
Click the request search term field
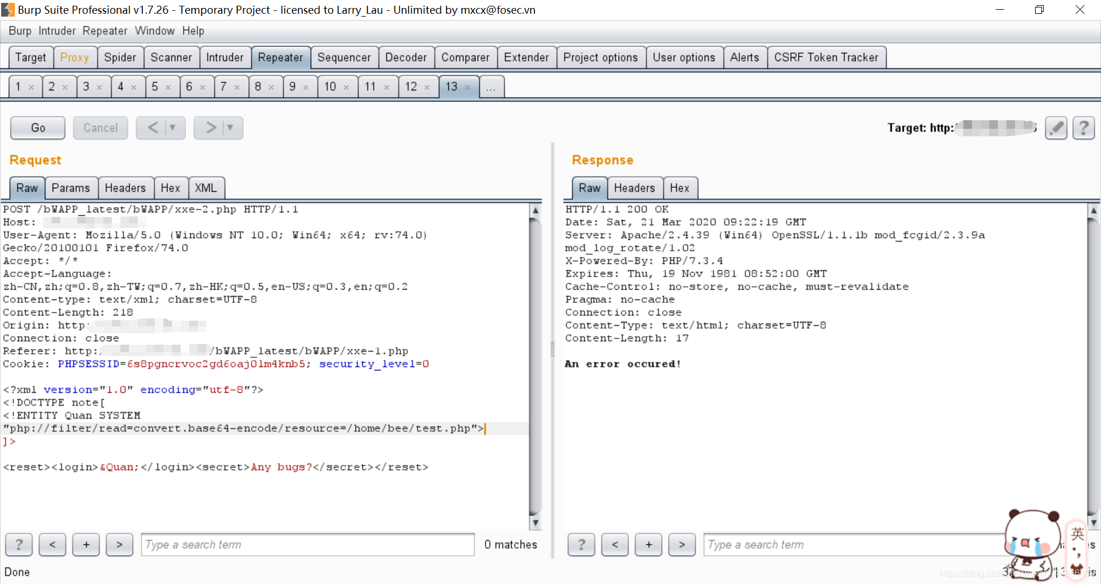pyautogui.click(x=308, y=544)
